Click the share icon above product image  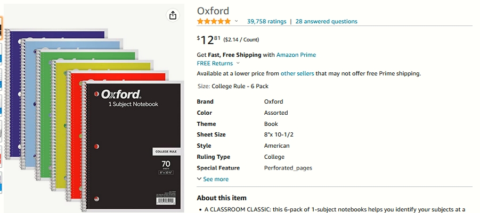[x=173, y=15]
